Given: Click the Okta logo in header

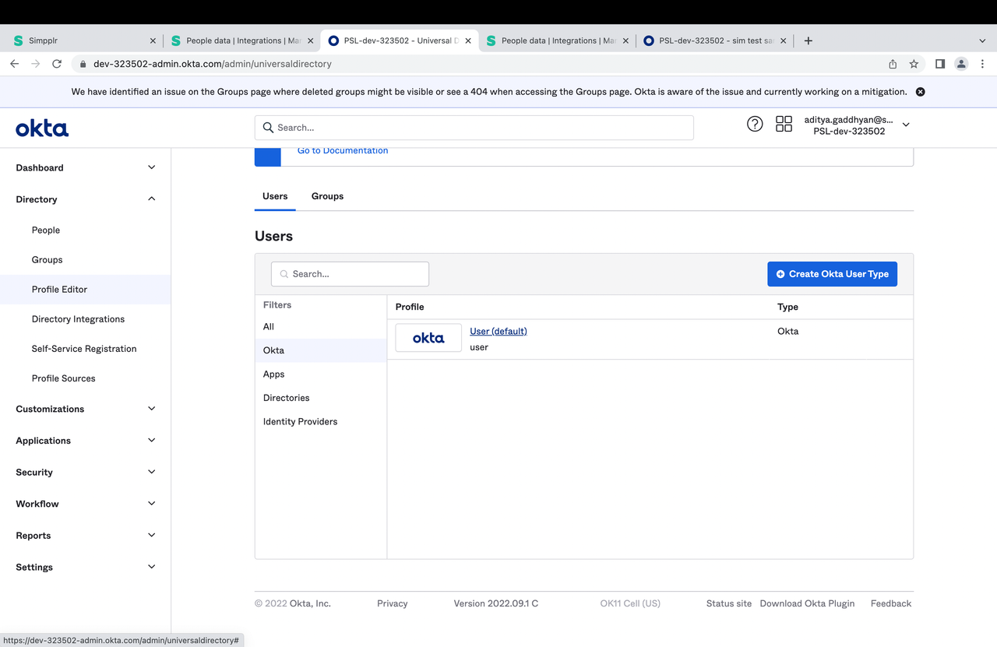Looking at the screenshot, I should tap(42, 128).
